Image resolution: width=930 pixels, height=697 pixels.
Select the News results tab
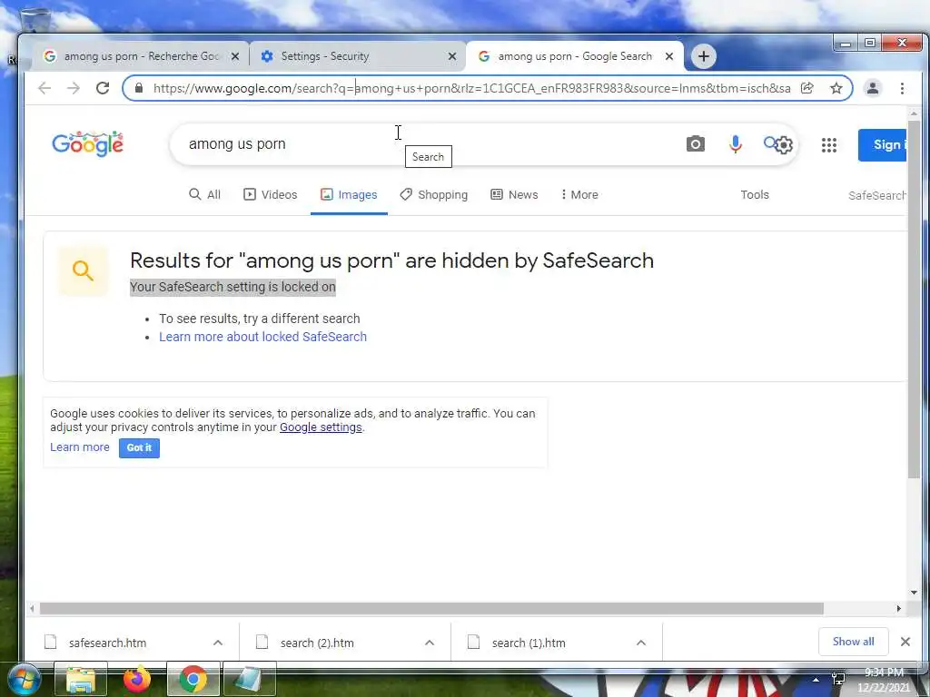pyautogui.click(x=514, y=194)
